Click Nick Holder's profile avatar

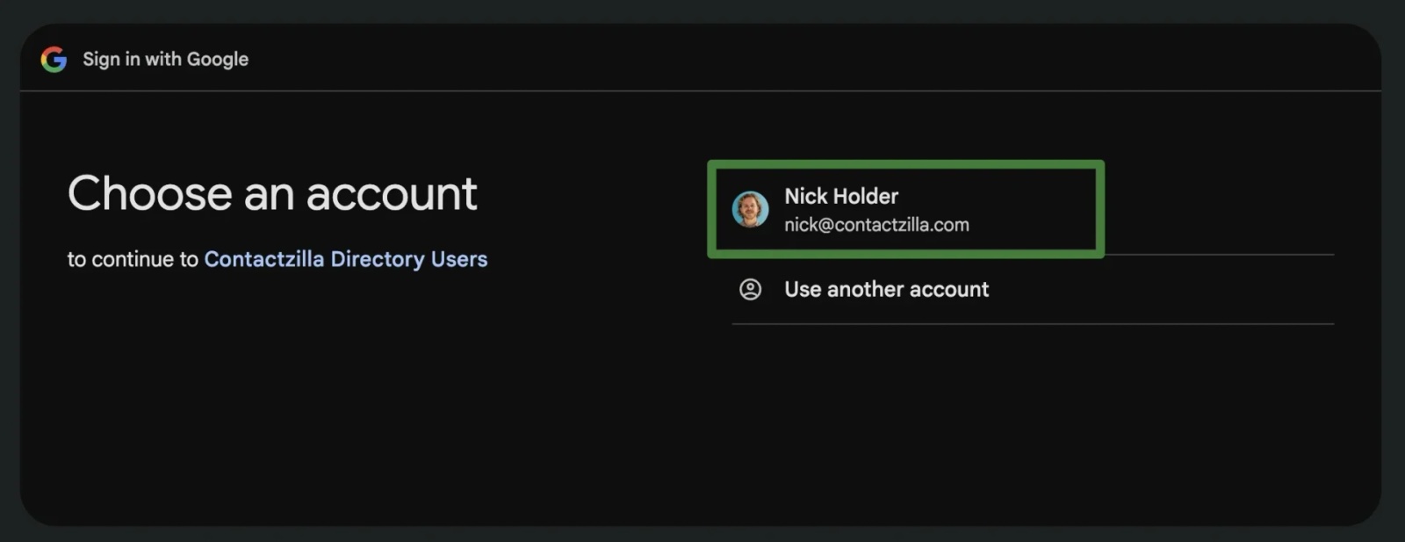(x=750, y=209)
